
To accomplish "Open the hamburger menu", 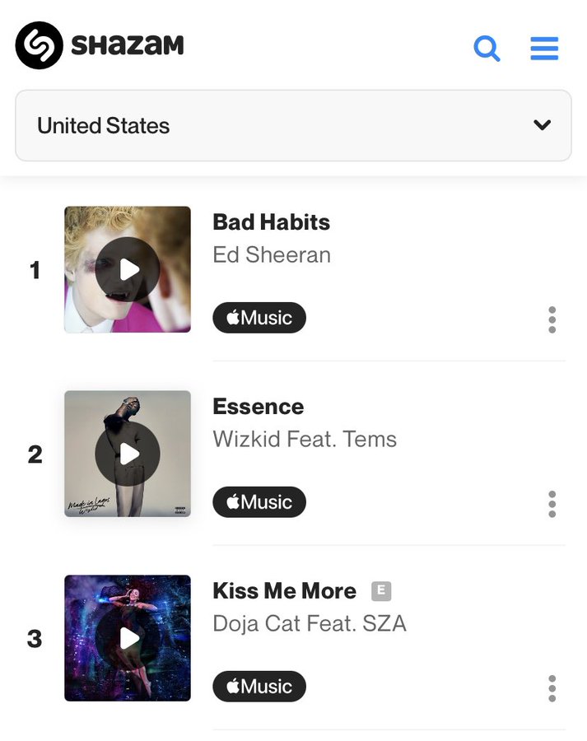I will (544, 49).
